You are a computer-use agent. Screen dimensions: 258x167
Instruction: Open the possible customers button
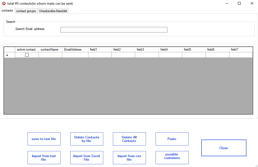[172, 158]
